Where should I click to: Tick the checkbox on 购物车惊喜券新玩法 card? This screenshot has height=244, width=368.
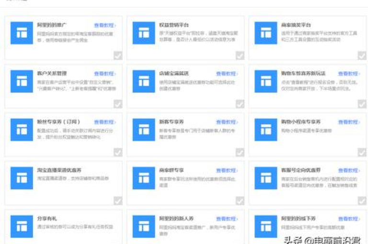coord(362,104)
